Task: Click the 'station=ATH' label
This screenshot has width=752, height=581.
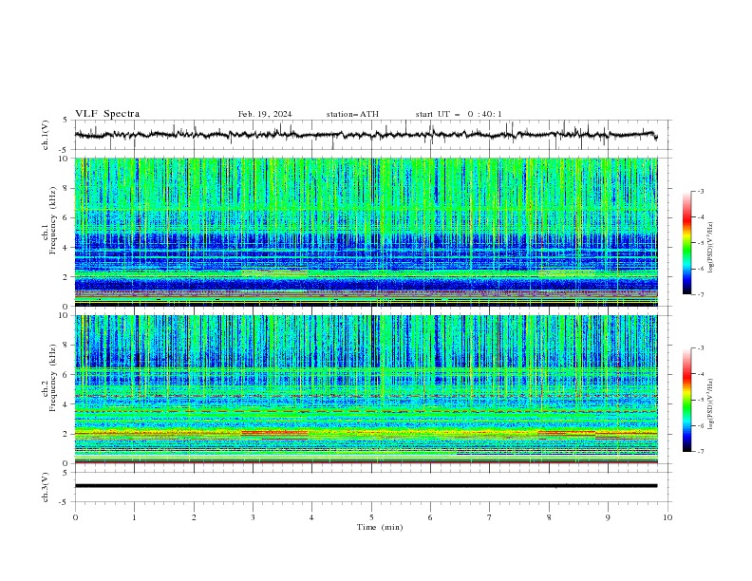Action: pyautogui.click(x=352, y=114)
